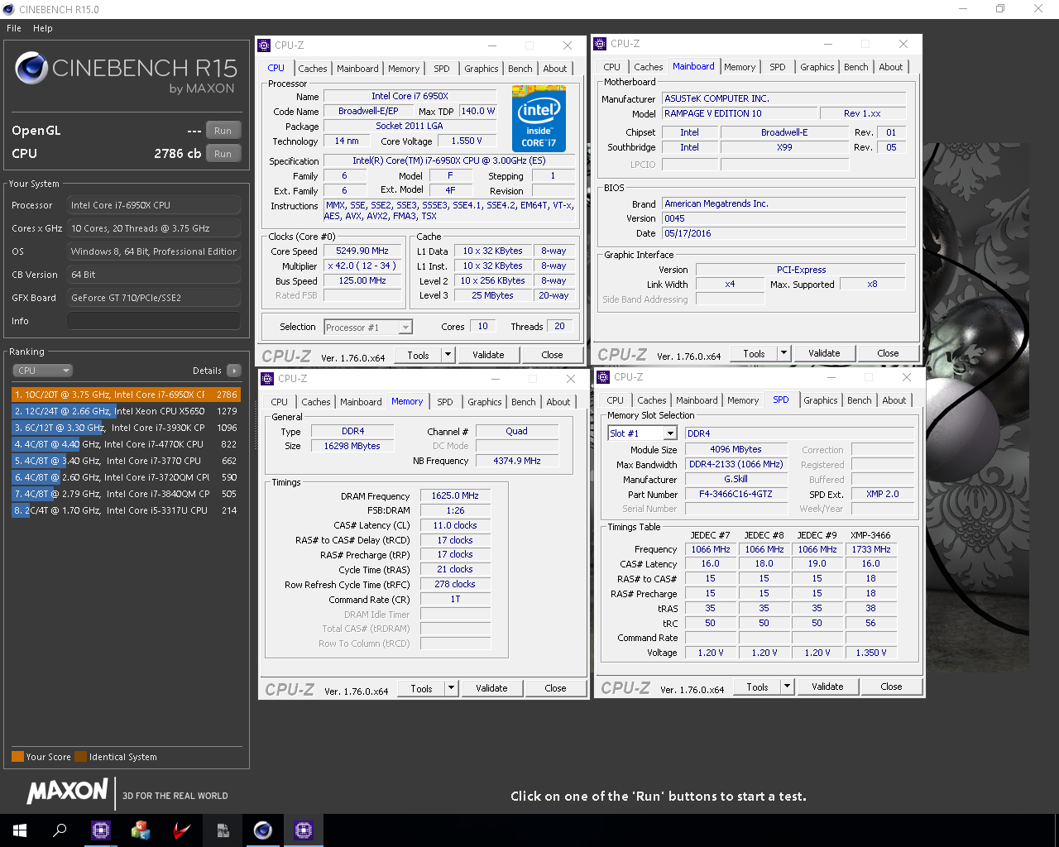Open Memory tab in CPU-Z SPD window

pyautogui.click(x=743, y=400)
